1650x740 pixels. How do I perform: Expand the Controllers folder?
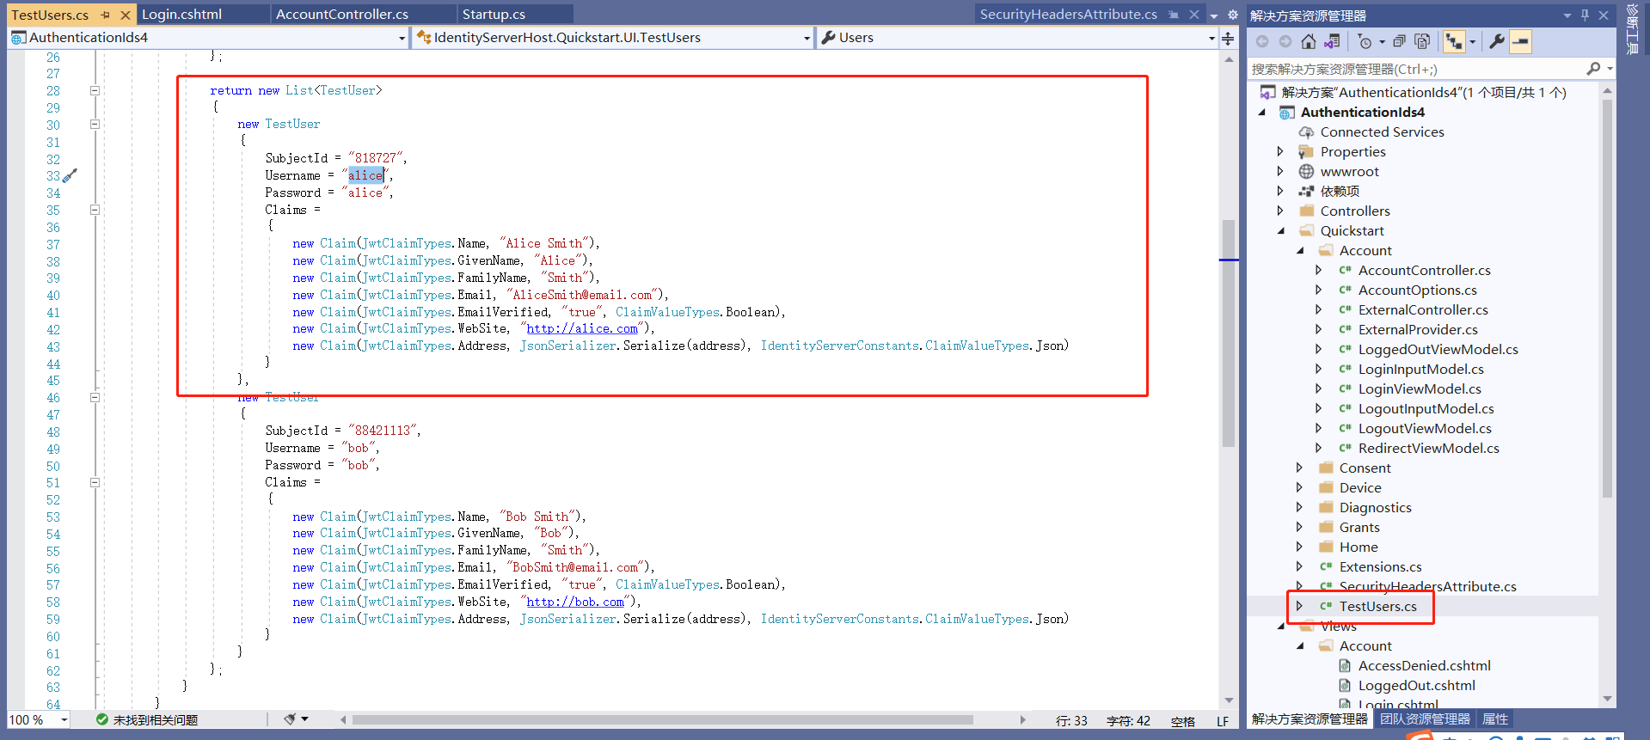1280,211
